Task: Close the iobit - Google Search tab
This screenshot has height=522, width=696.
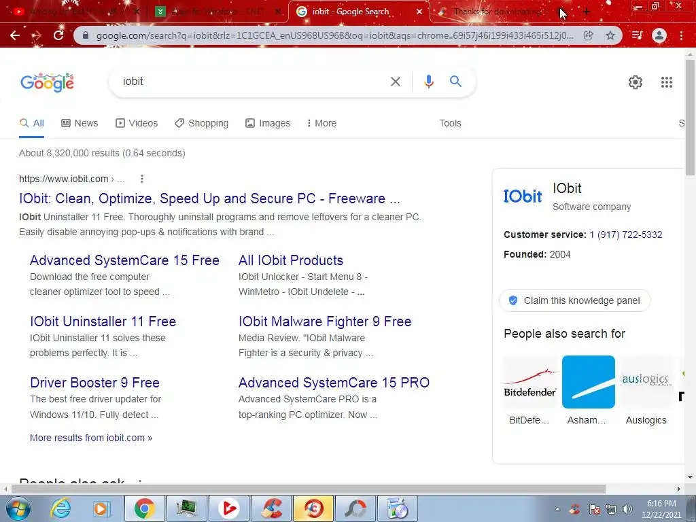Action: (419, 12)
